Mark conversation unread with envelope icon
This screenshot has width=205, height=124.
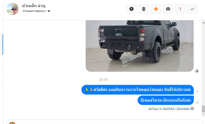pos(168,9)
